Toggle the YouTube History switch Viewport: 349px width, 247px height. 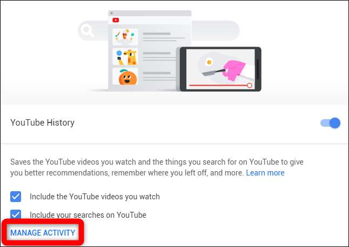pyautogui.click(x=330, y=123)
